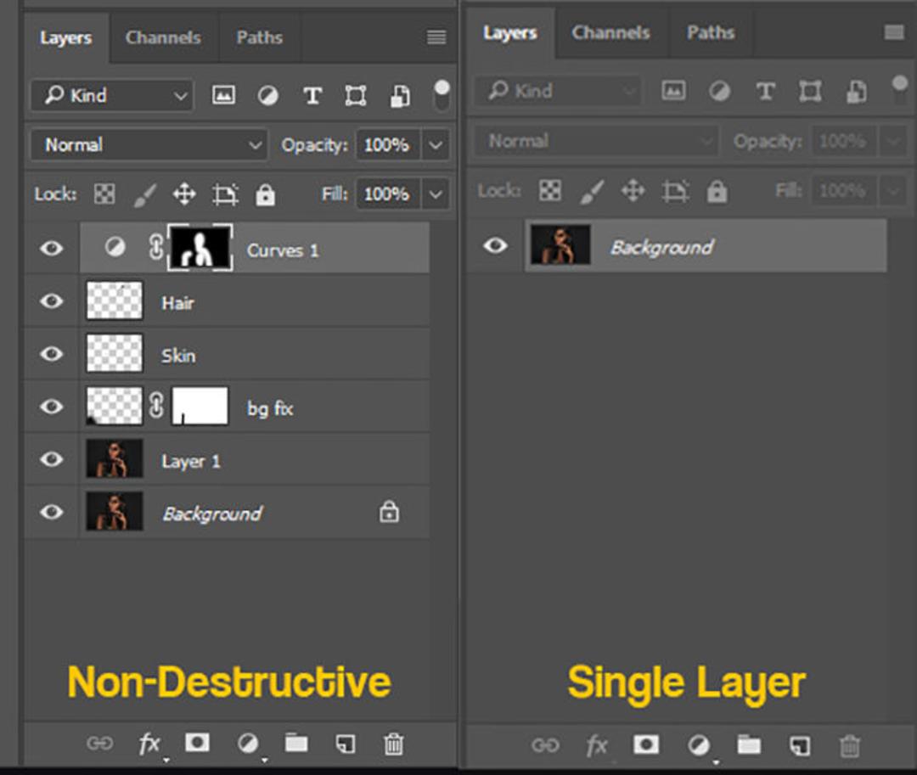
Task: Expand Fill arrow in right panel
Action: [893, 190]
